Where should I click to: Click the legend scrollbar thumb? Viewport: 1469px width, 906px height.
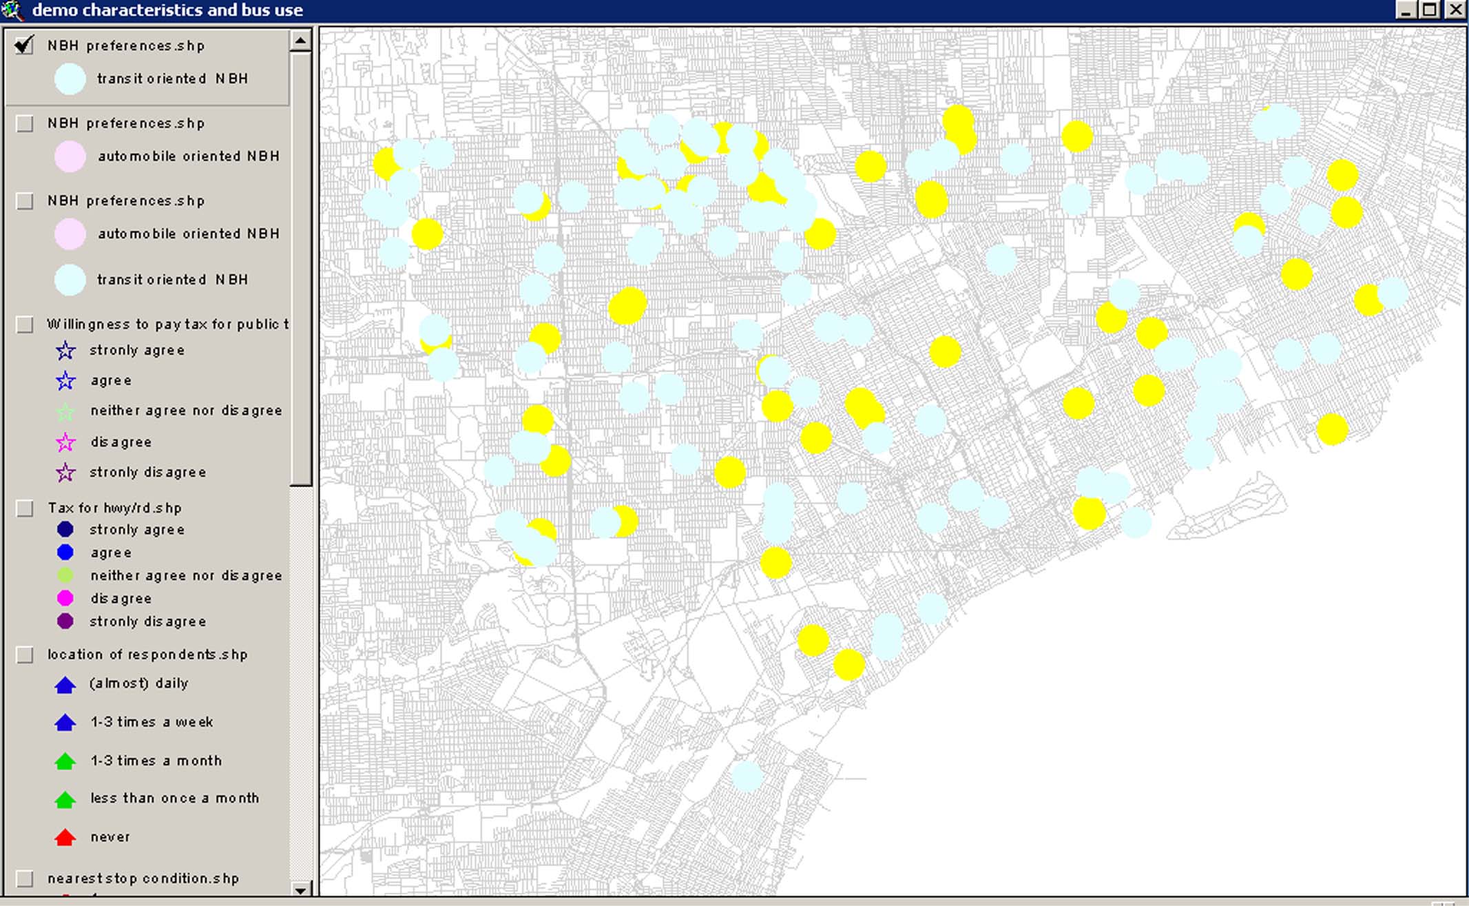point(300,269)
